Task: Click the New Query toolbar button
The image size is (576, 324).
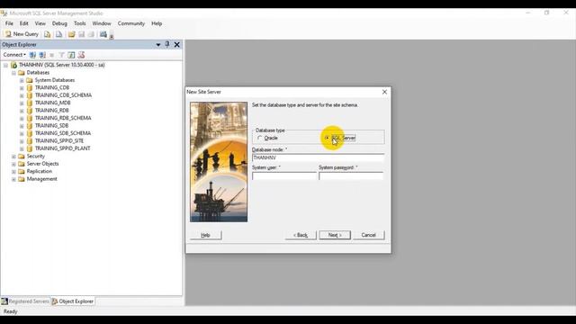Action: point(22,34)
